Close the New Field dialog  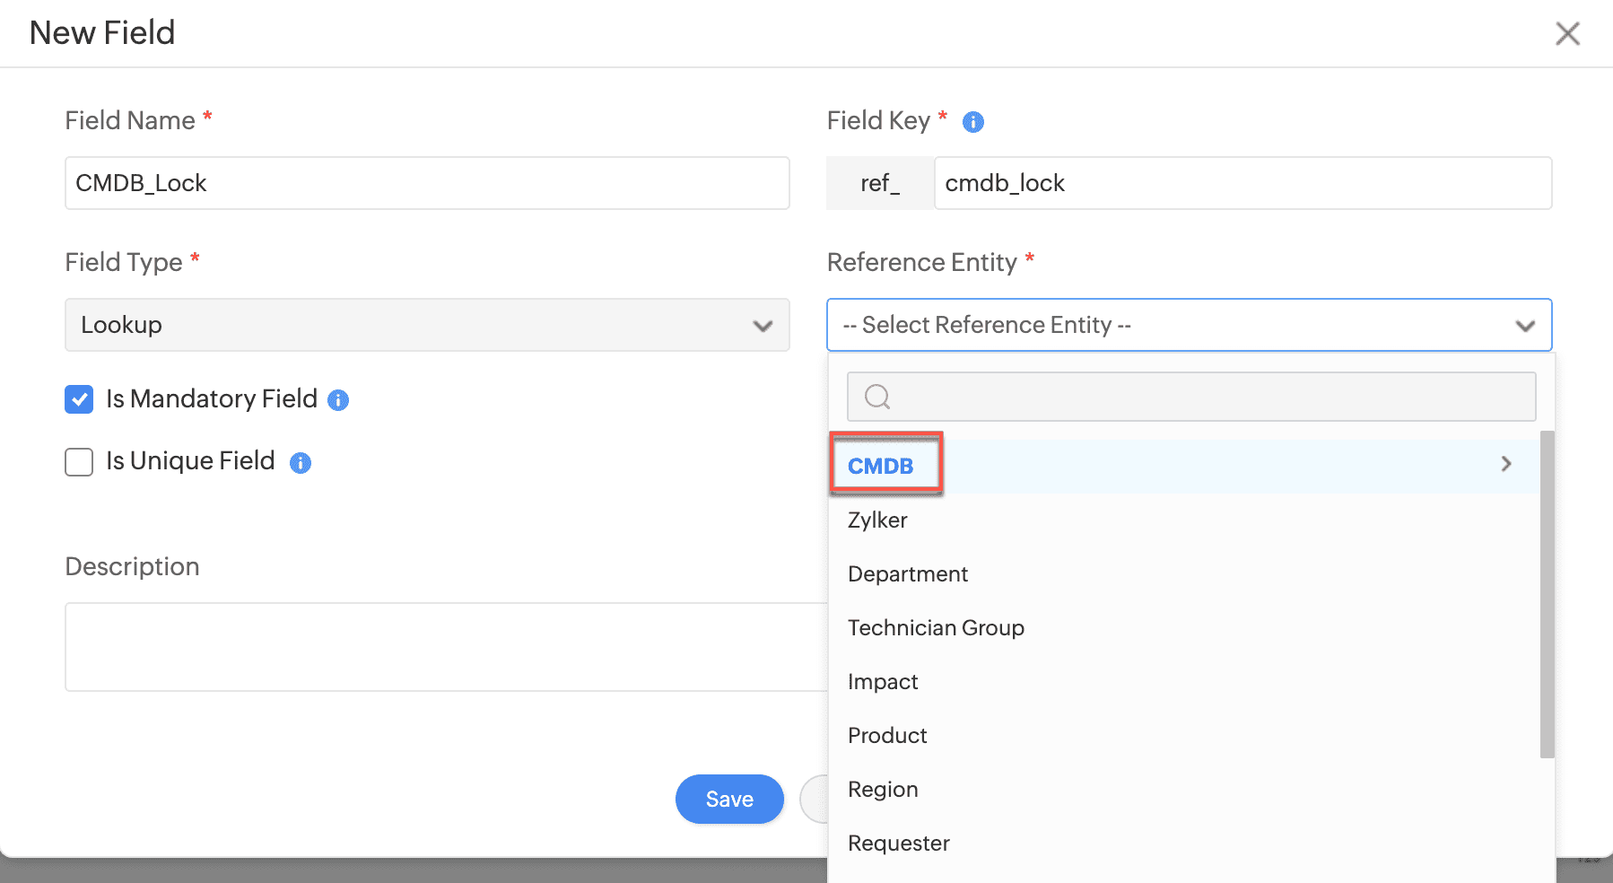(x=1567, y=34)
